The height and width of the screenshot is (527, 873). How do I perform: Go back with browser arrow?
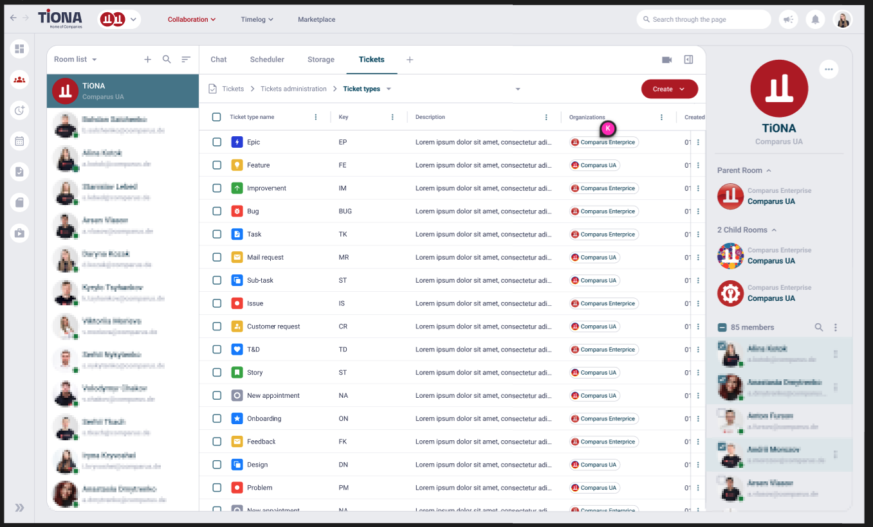[x=13, y=18]
